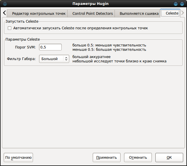
Task: Click the 'Фильтр Габора:' label
Action: click(21, 59)
